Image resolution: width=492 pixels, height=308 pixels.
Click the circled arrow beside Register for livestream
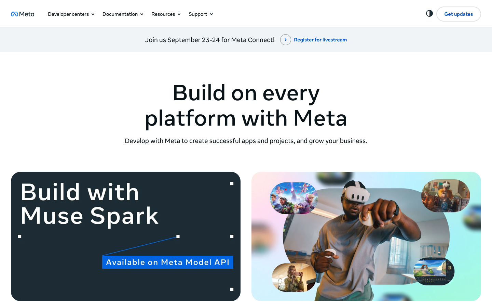286,40
